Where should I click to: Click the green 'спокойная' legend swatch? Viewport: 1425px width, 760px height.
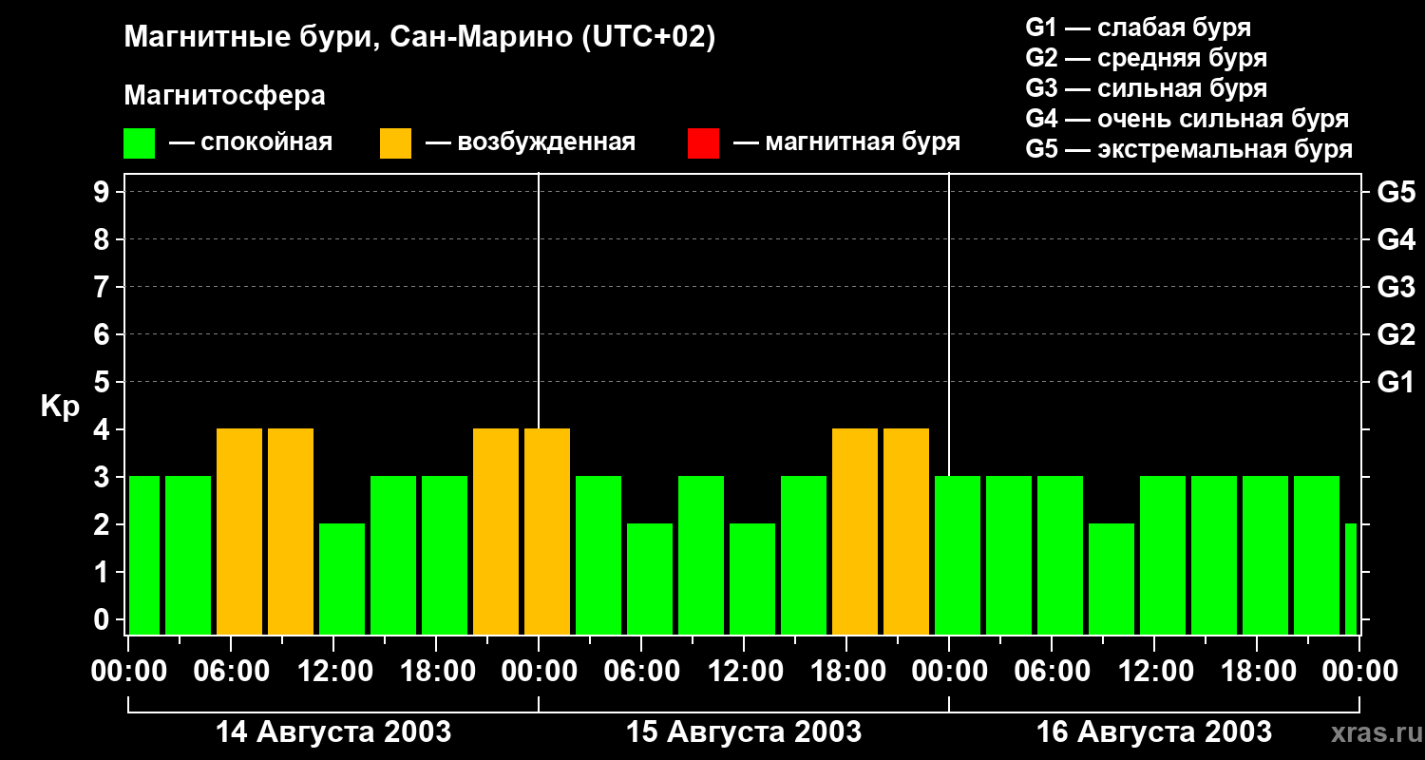[139, 143]
